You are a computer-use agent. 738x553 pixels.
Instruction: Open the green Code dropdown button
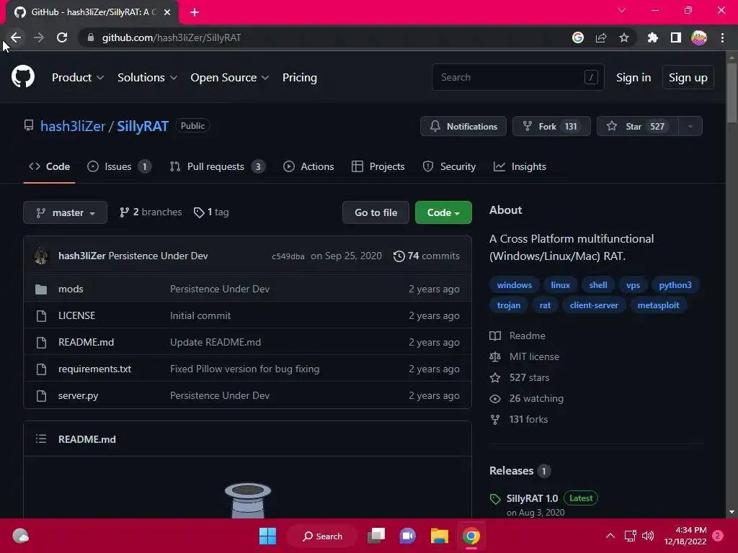click(443, 212)
